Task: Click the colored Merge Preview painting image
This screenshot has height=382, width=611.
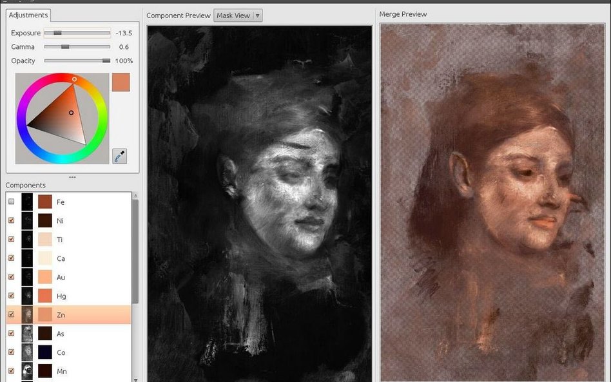Action: pos(492,202)
